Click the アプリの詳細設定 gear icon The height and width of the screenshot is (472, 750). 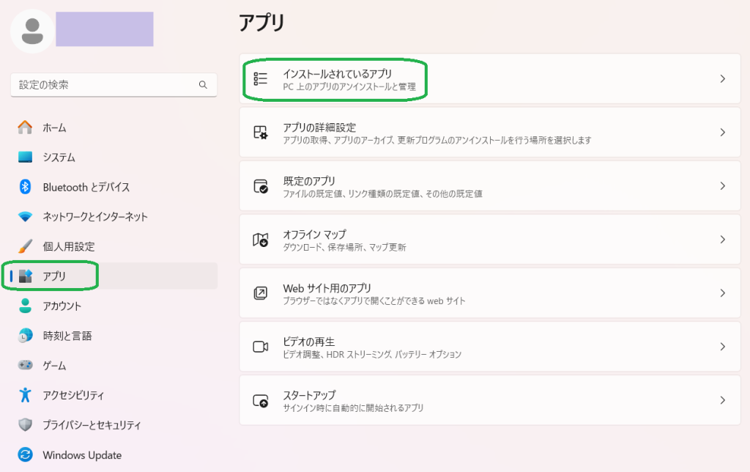click(260, 133)
